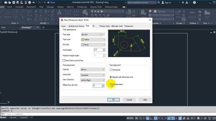
Task: Open the Vertical placement dropdown
Action: click(93, 70)
